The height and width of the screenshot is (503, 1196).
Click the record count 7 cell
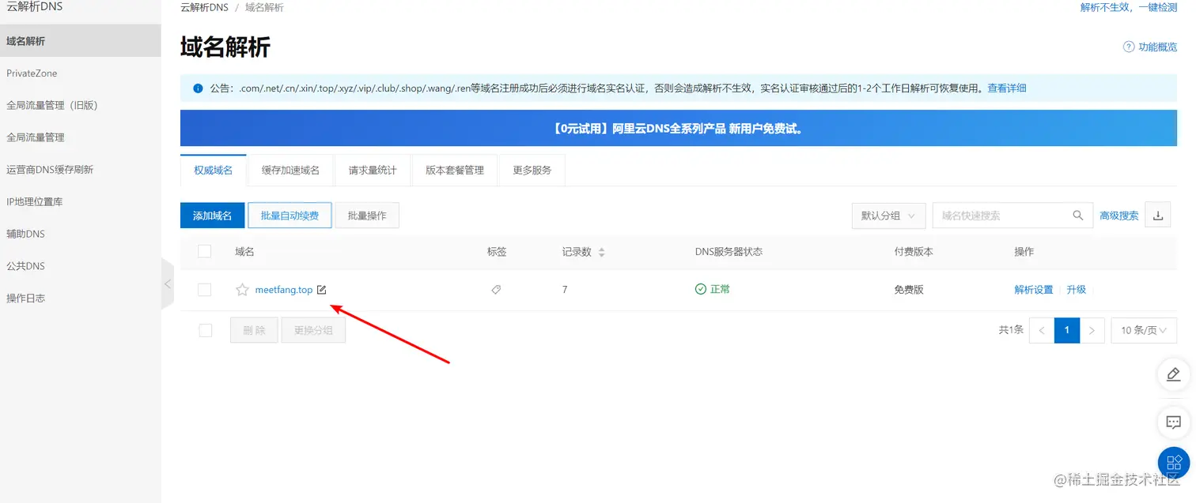click(565, 290)
